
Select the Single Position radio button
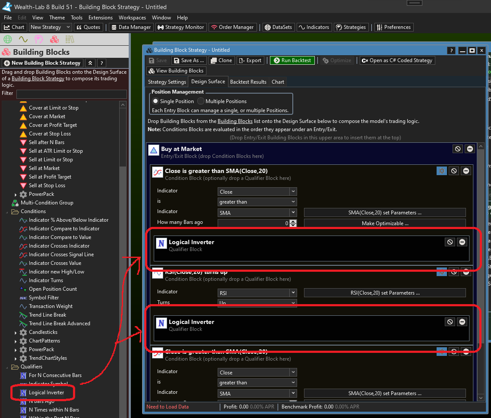pos(156,101)
